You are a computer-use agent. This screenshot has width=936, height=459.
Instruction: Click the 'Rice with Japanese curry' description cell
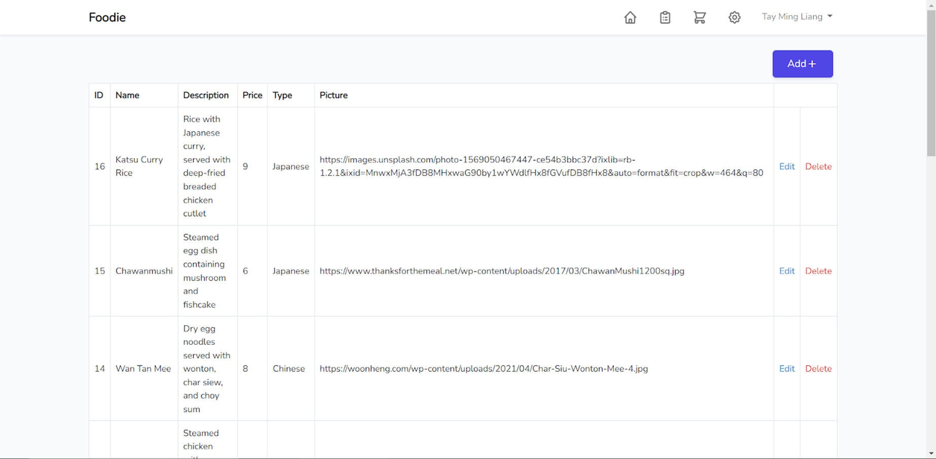pos(207,166)
